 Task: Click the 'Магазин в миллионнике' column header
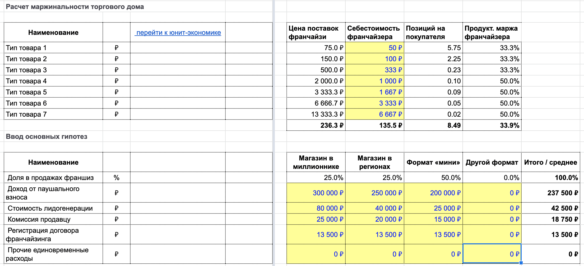[316, 162]
